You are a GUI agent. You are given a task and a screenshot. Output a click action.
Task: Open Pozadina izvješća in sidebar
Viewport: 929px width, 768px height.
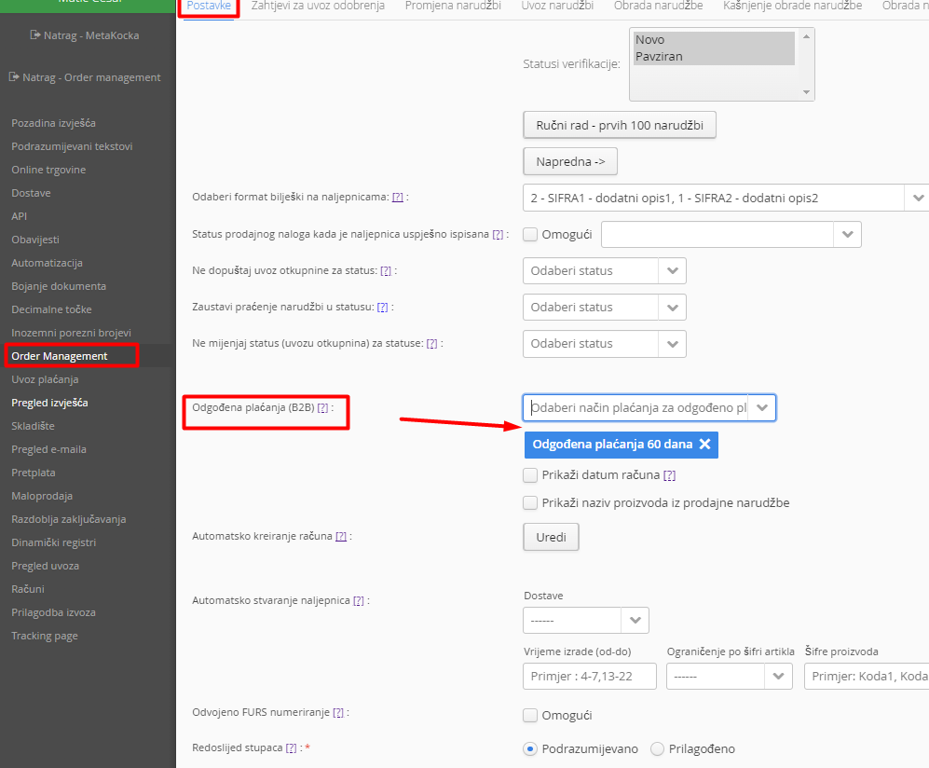pos(53,123)
